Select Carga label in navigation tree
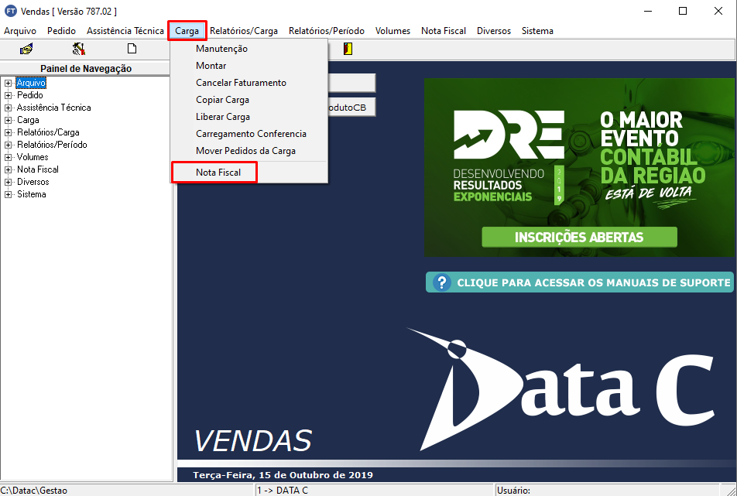 pos(28,120)
